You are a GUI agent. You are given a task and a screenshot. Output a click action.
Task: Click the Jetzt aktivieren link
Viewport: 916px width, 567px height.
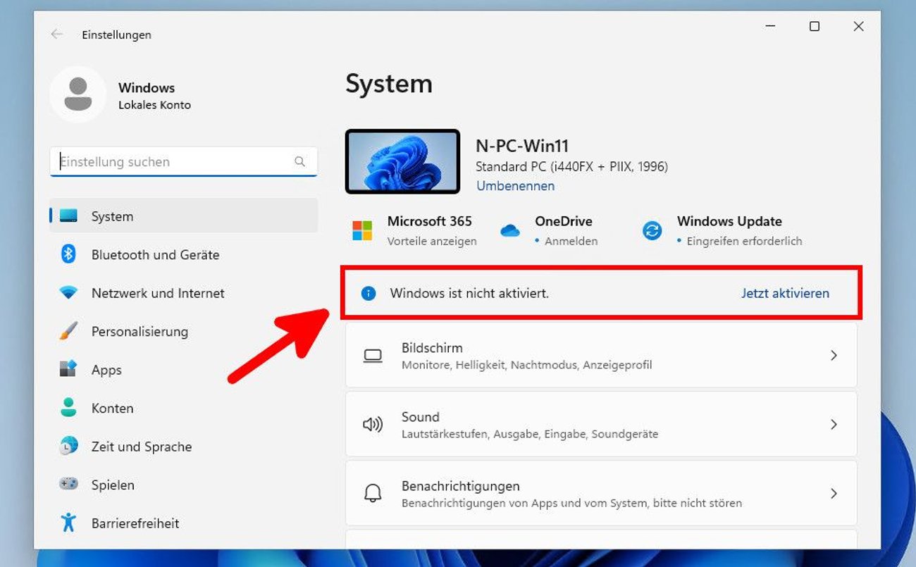coord(785,293)
